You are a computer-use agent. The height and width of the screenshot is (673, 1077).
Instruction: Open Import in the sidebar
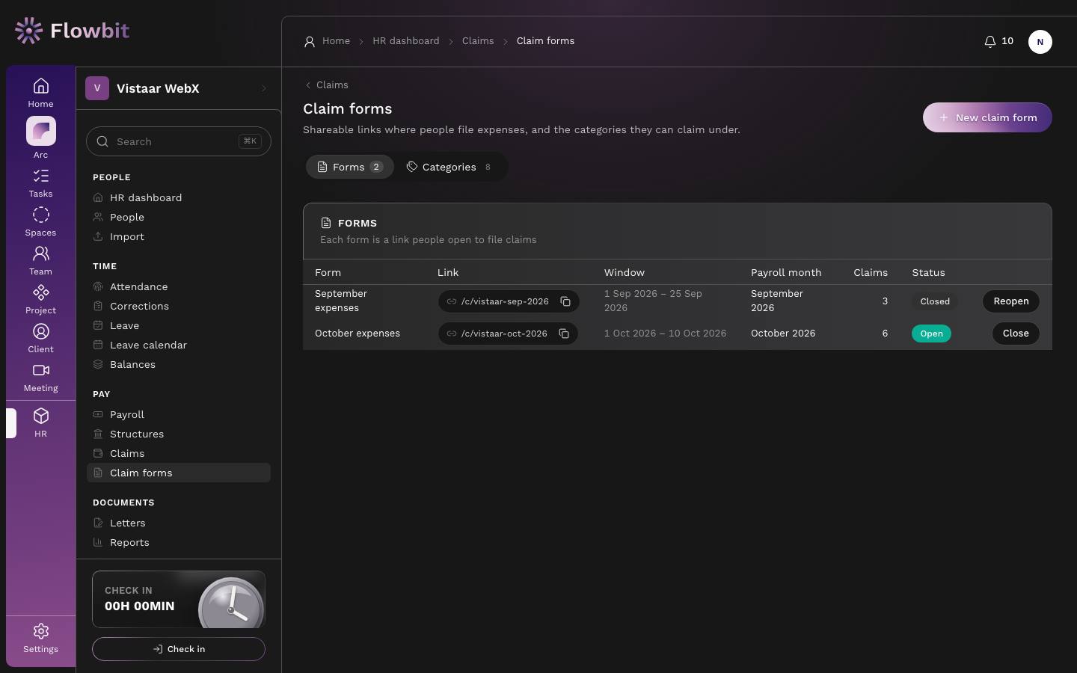pyautogui.click(x=178, y=236)
